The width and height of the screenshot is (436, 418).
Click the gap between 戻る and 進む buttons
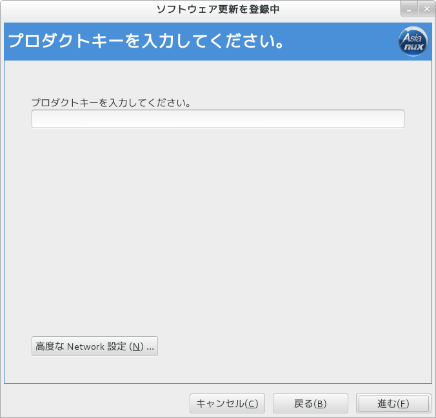point(352,404)
